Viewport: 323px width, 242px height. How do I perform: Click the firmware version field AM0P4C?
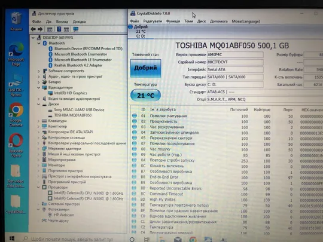click(235, 55)
